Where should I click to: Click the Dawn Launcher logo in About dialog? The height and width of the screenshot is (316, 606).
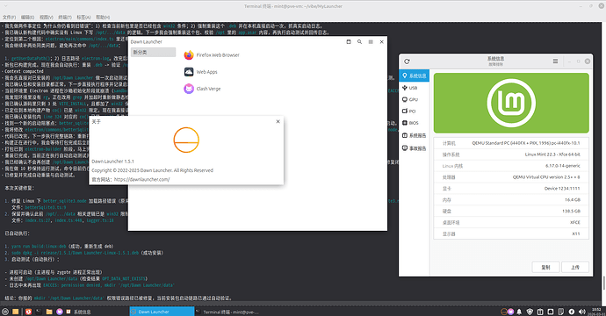(x=186, y=140)
